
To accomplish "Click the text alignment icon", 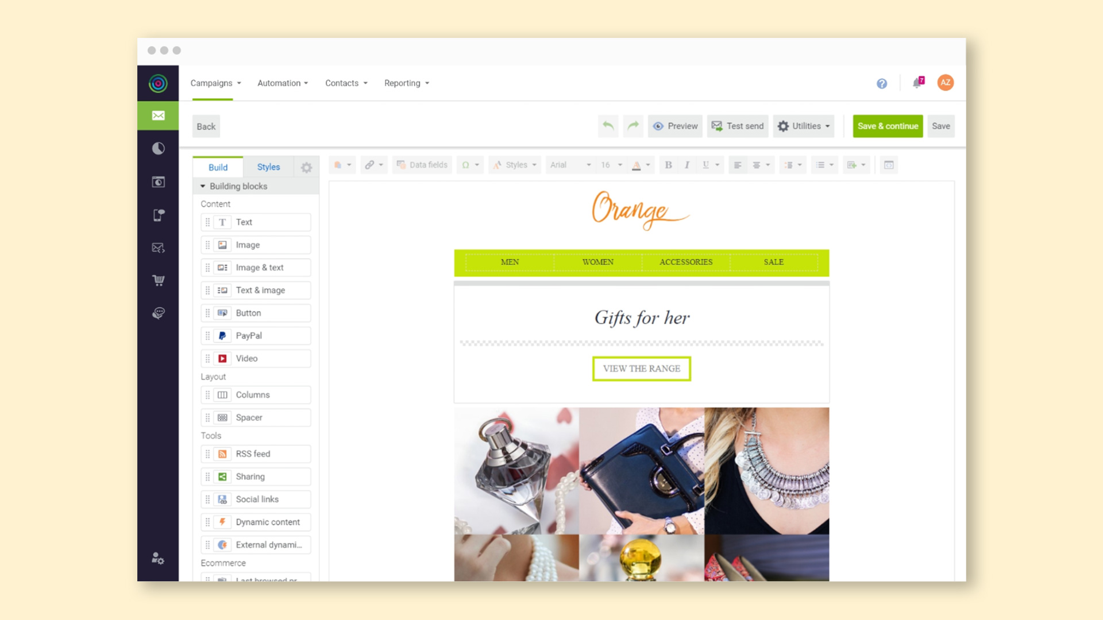I will 739,165.
